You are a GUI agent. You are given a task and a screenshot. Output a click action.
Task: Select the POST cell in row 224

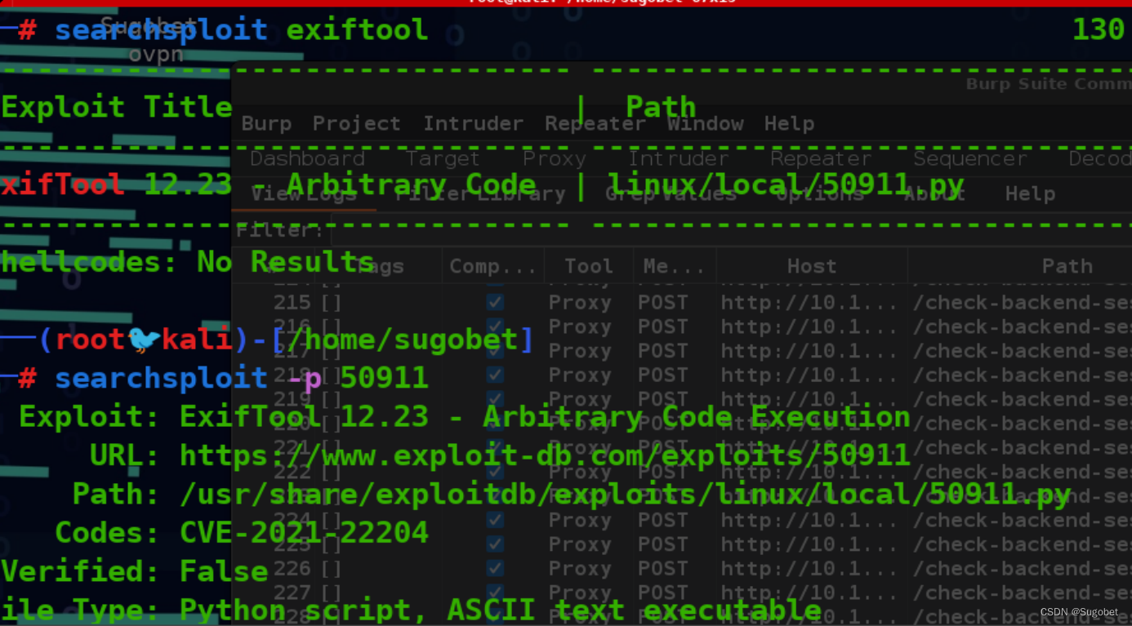click(662, 520)
